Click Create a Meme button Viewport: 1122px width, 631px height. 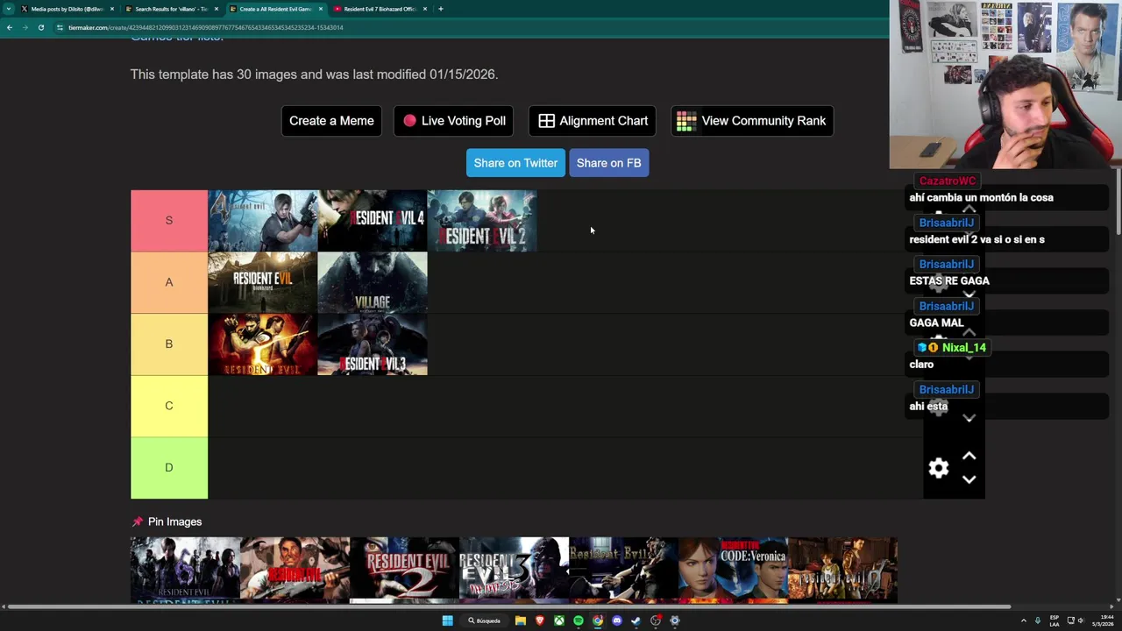(x=331, y=121)
